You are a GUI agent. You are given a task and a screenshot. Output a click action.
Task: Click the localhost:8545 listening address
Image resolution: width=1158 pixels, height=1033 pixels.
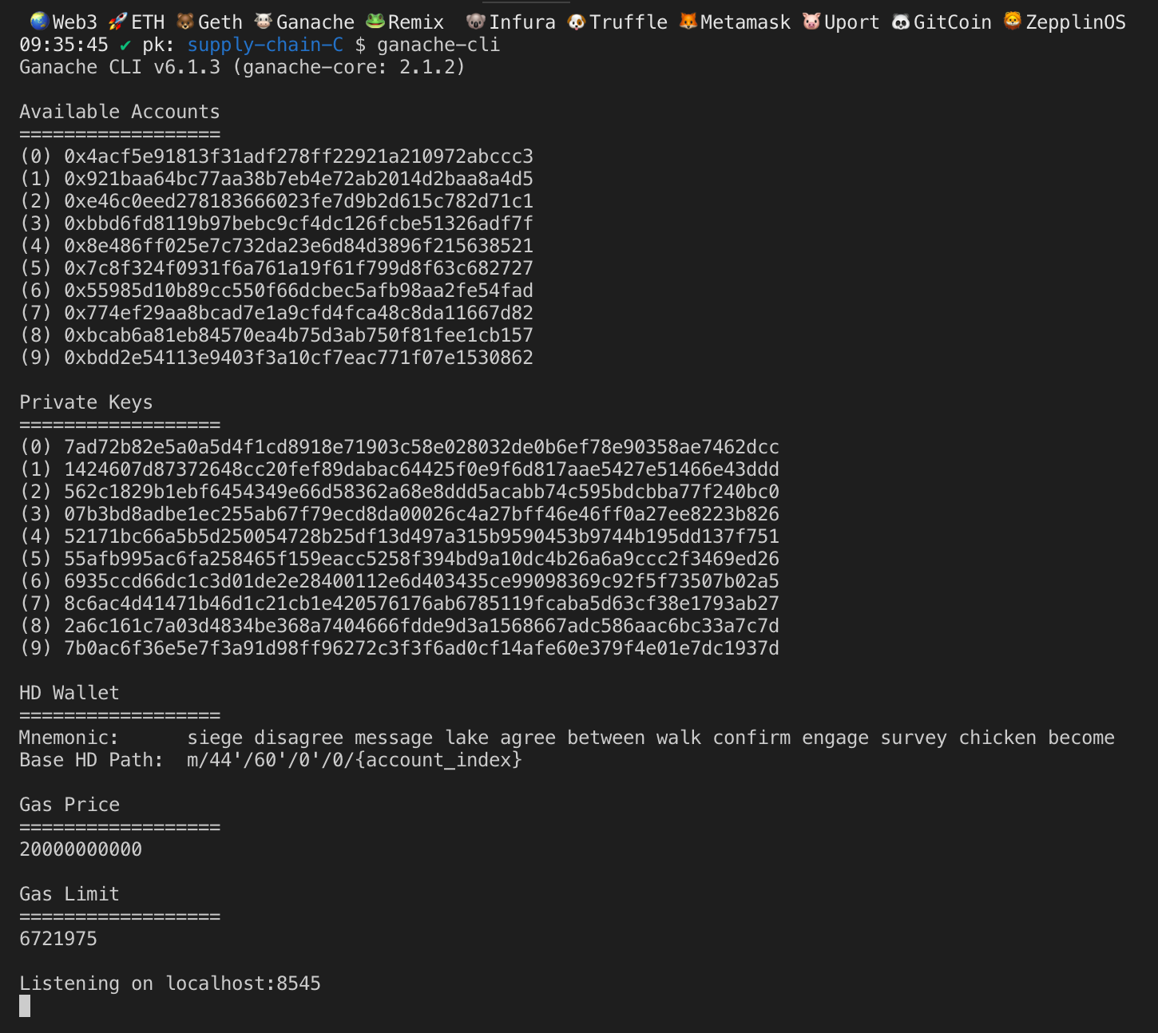[243, 983]
